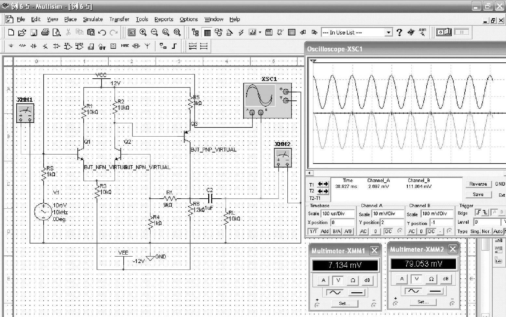506x317 pixels.
Task: Open the Grapher icon in the toolbar
Action: 252,32
